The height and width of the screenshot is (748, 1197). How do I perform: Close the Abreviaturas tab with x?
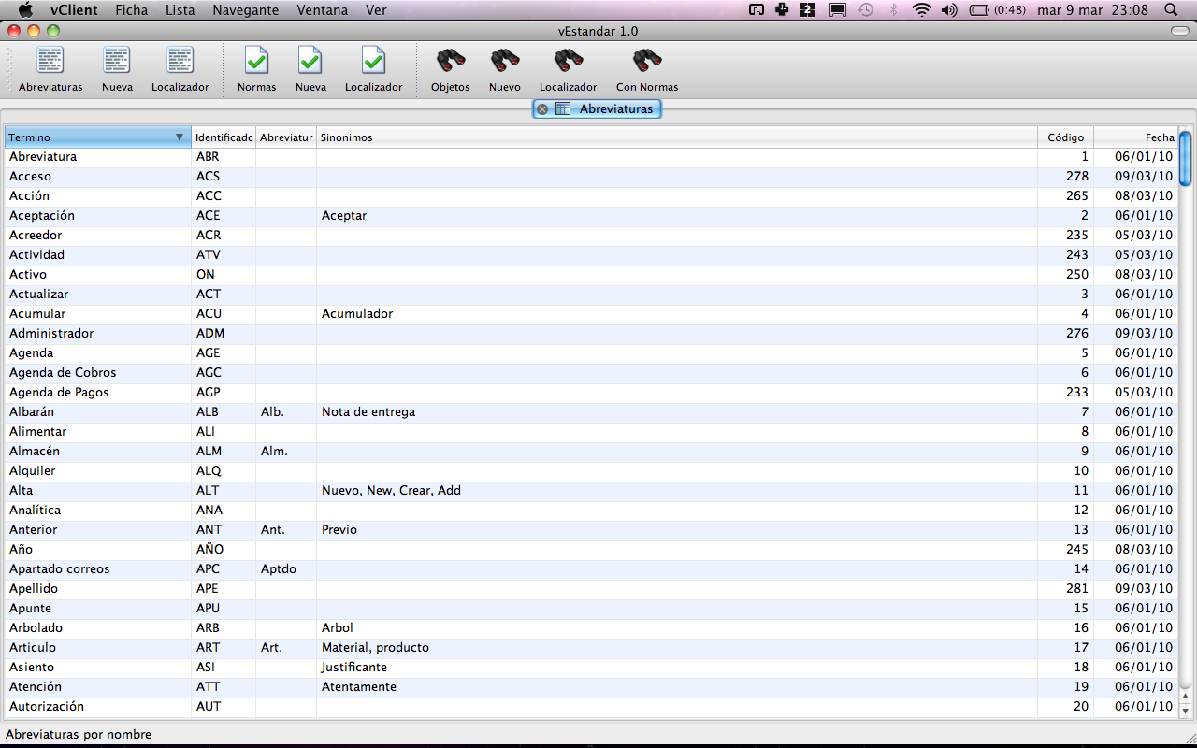click(x=542, y=109)
